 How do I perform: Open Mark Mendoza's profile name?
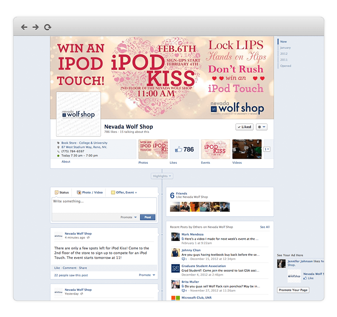193,234
